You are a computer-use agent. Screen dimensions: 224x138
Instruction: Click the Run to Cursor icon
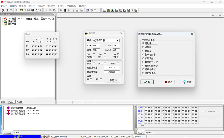(81, 10)
